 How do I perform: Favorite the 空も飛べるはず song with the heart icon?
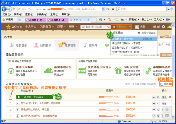[x=158, y=103]
